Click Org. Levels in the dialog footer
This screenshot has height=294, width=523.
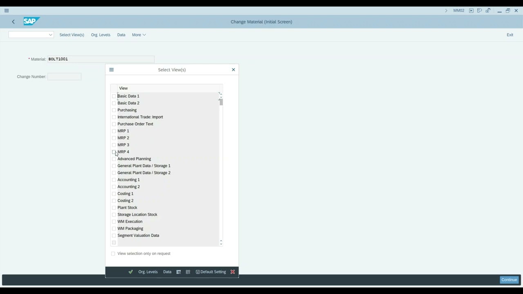148,272
